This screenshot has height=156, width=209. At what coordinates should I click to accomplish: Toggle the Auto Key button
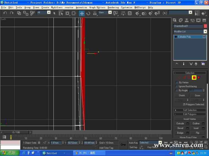coord(133,143)
